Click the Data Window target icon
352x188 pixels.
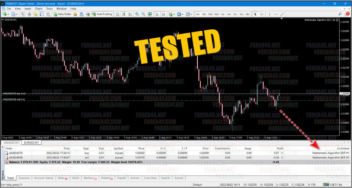point(29,14)
